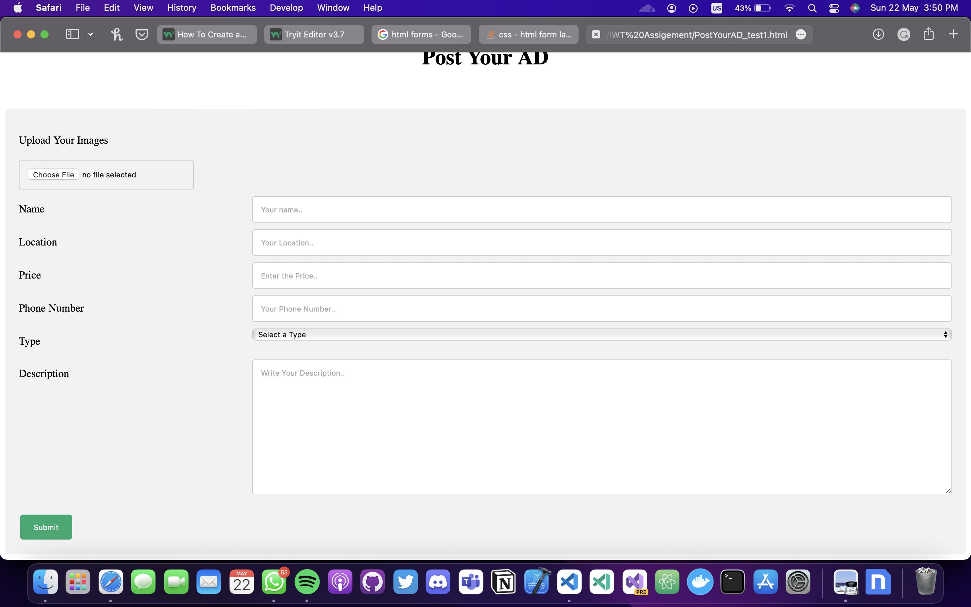Open App Store from the dock
Viewport: 971px width, 607px height.
point(765,582)
